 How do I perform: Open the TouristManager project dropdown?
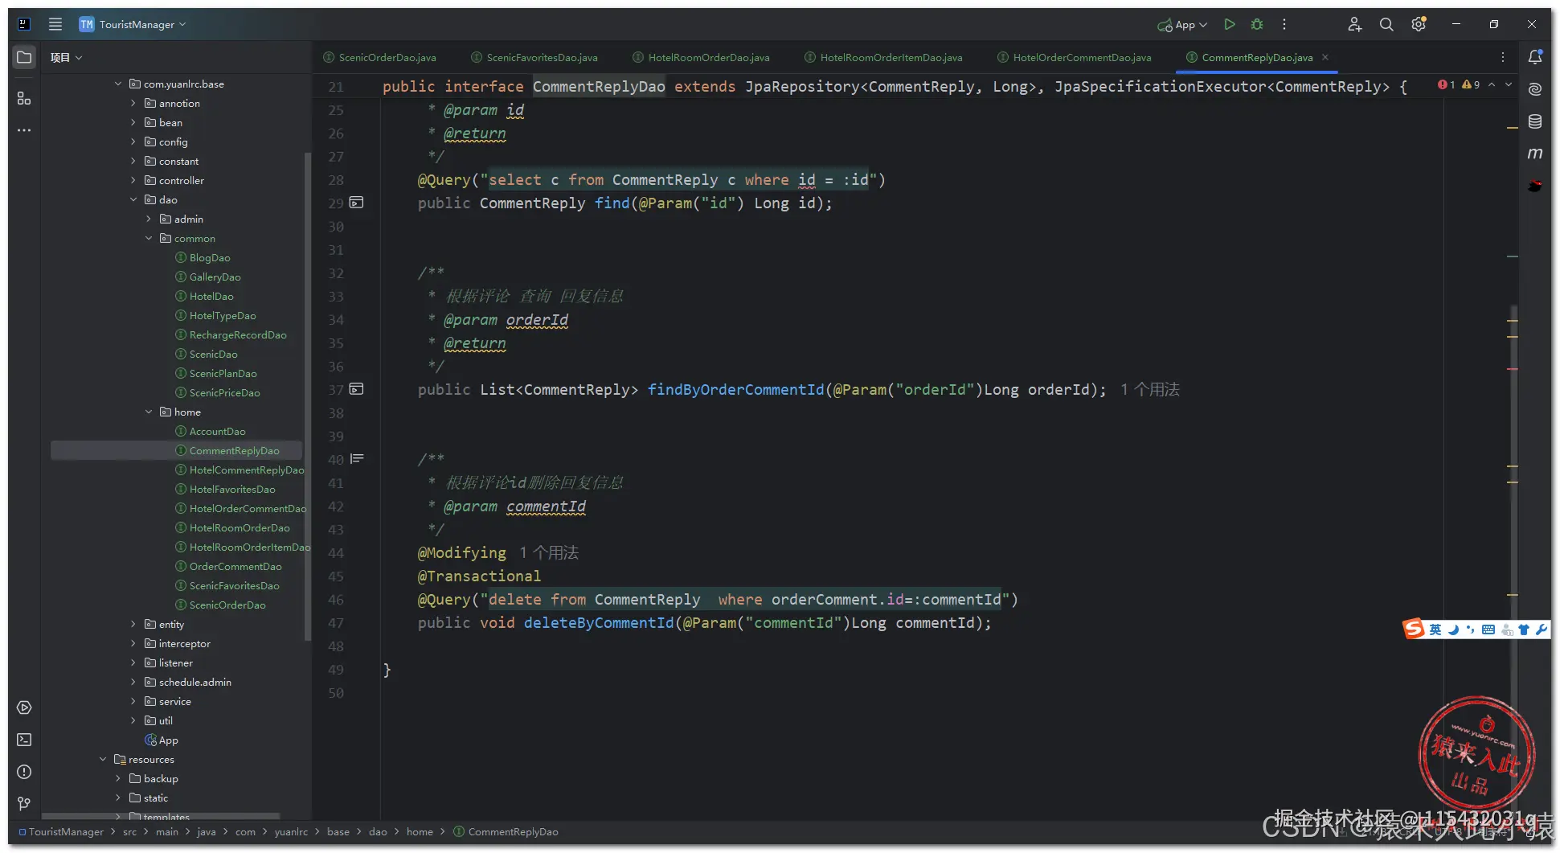133,24
